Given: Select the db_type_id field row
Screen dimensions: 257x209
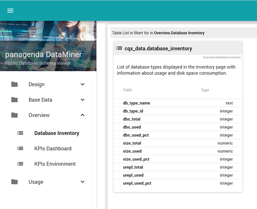Looking at the screenshot, I should (x=178, y=111).
